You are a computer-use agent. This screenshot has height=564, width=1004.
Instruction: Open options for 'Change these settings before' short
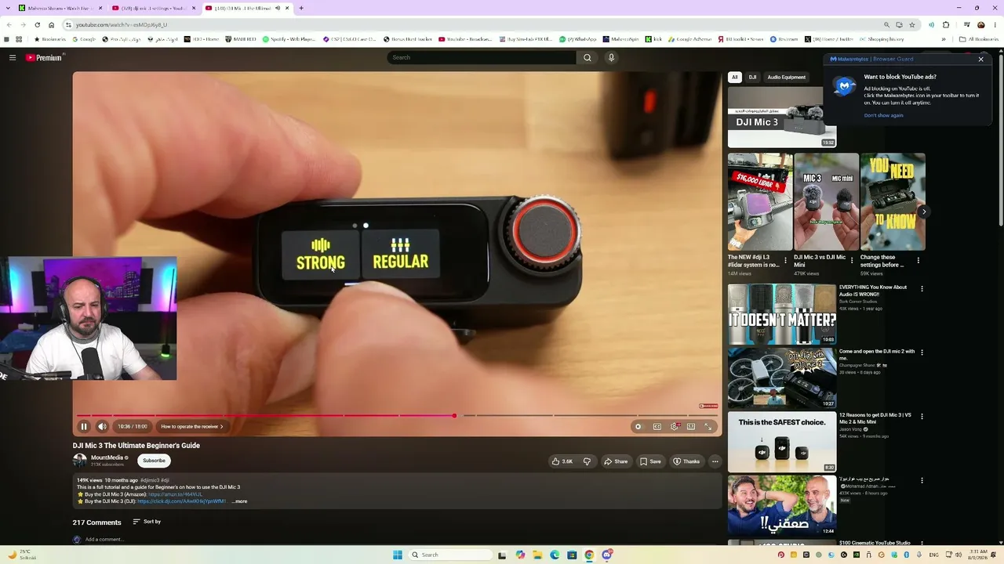(919, 261)
